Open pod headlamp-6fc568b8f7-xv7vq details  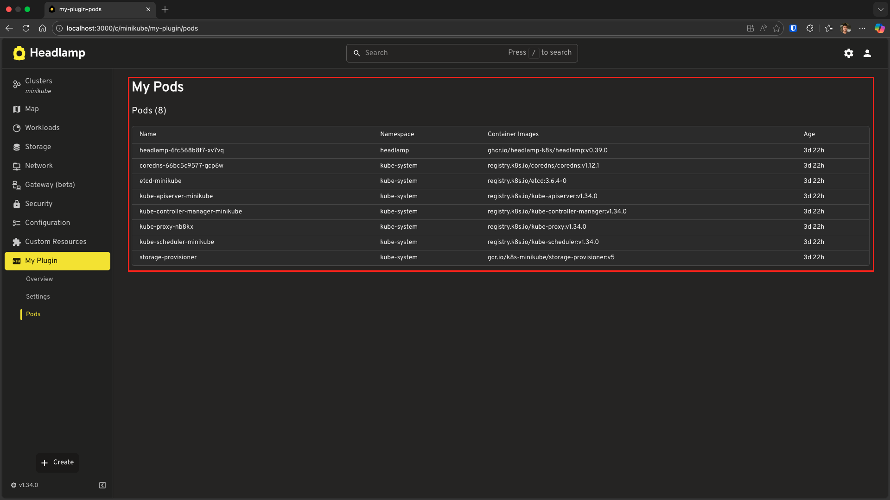pos(181,150)
